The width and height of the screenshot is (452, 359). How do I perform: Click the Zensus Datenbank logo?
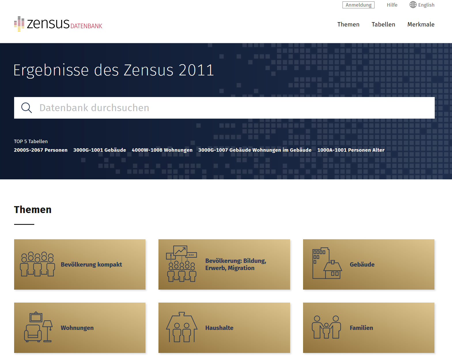58,24
